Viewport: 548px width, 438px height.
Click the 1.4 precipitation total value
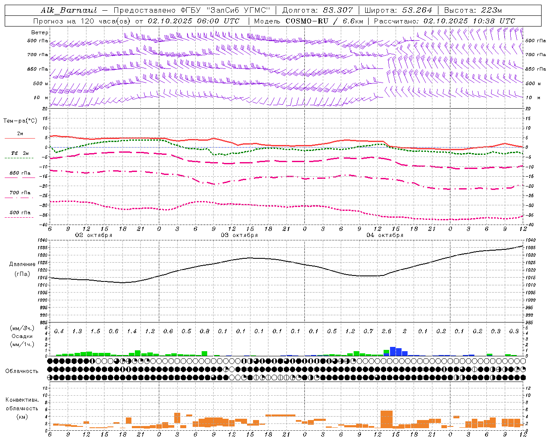131,331
